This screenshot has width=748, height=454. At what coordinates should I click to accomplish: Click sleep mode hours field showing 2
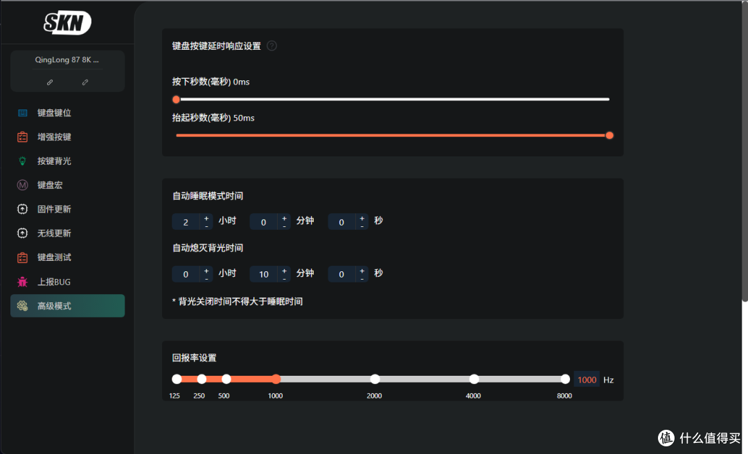click(186, 221)
